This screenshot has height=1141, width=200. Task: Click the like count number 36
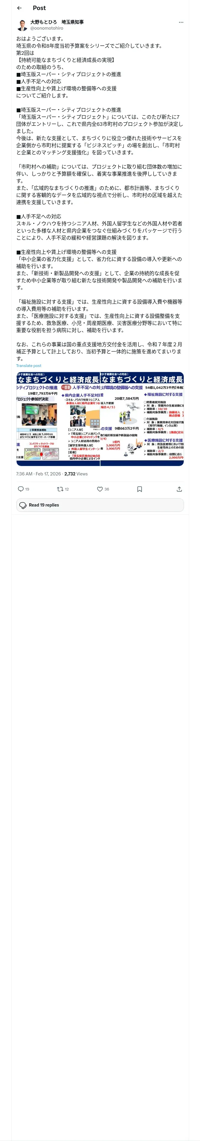click(106, 489)
